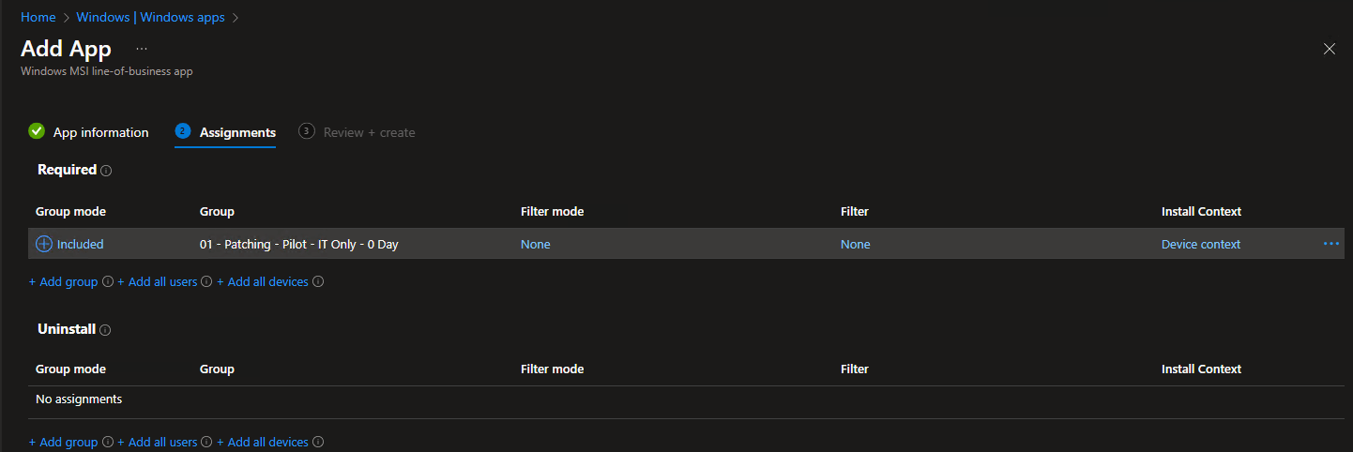This screenshot has width=1353, height=452.
Task: Add all users under Uninstall section
Action: (x=158, y=442)
